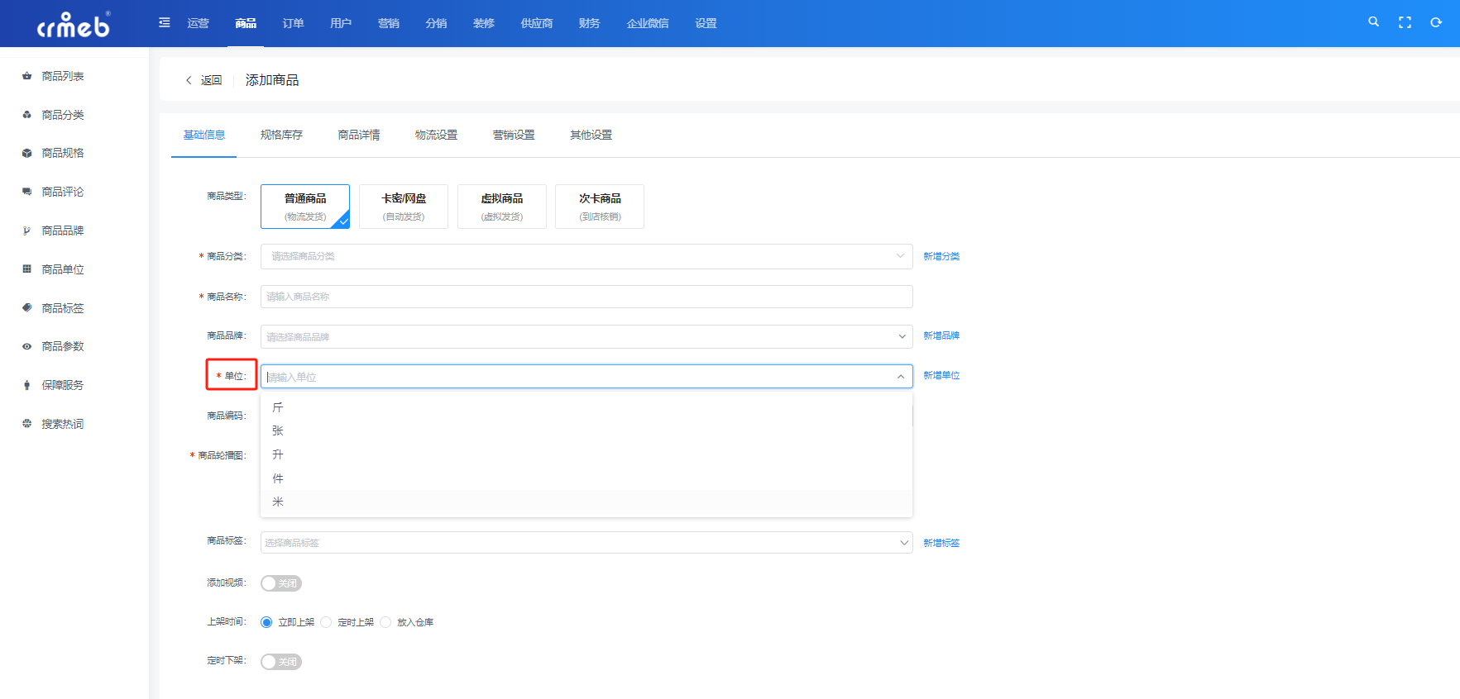Open the 订单 top menu
1460x699 pixels.
293,23
